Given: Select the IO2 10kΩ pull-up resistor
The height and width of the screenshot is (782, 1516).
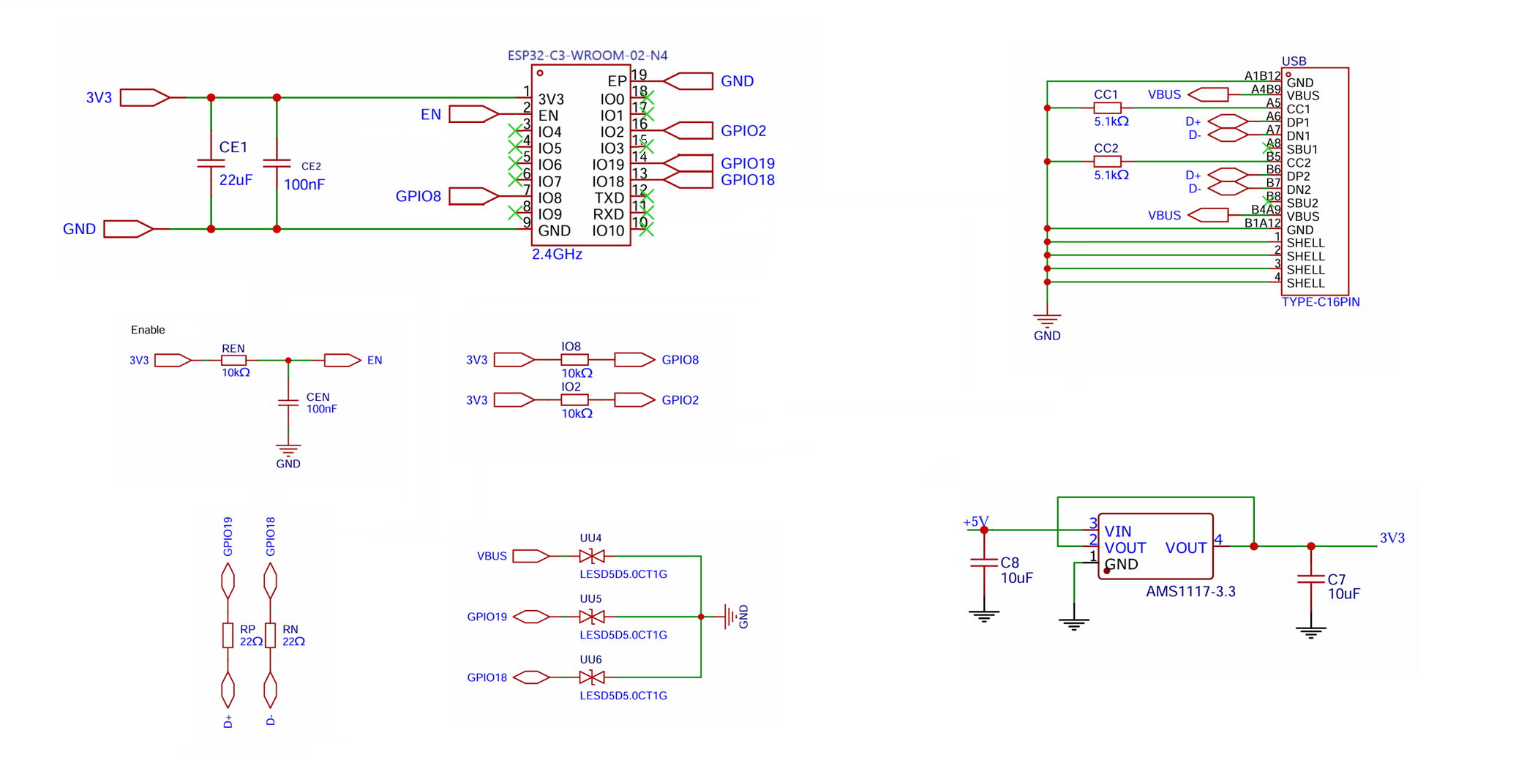Looking at the screenshot, I should point(574,400).
